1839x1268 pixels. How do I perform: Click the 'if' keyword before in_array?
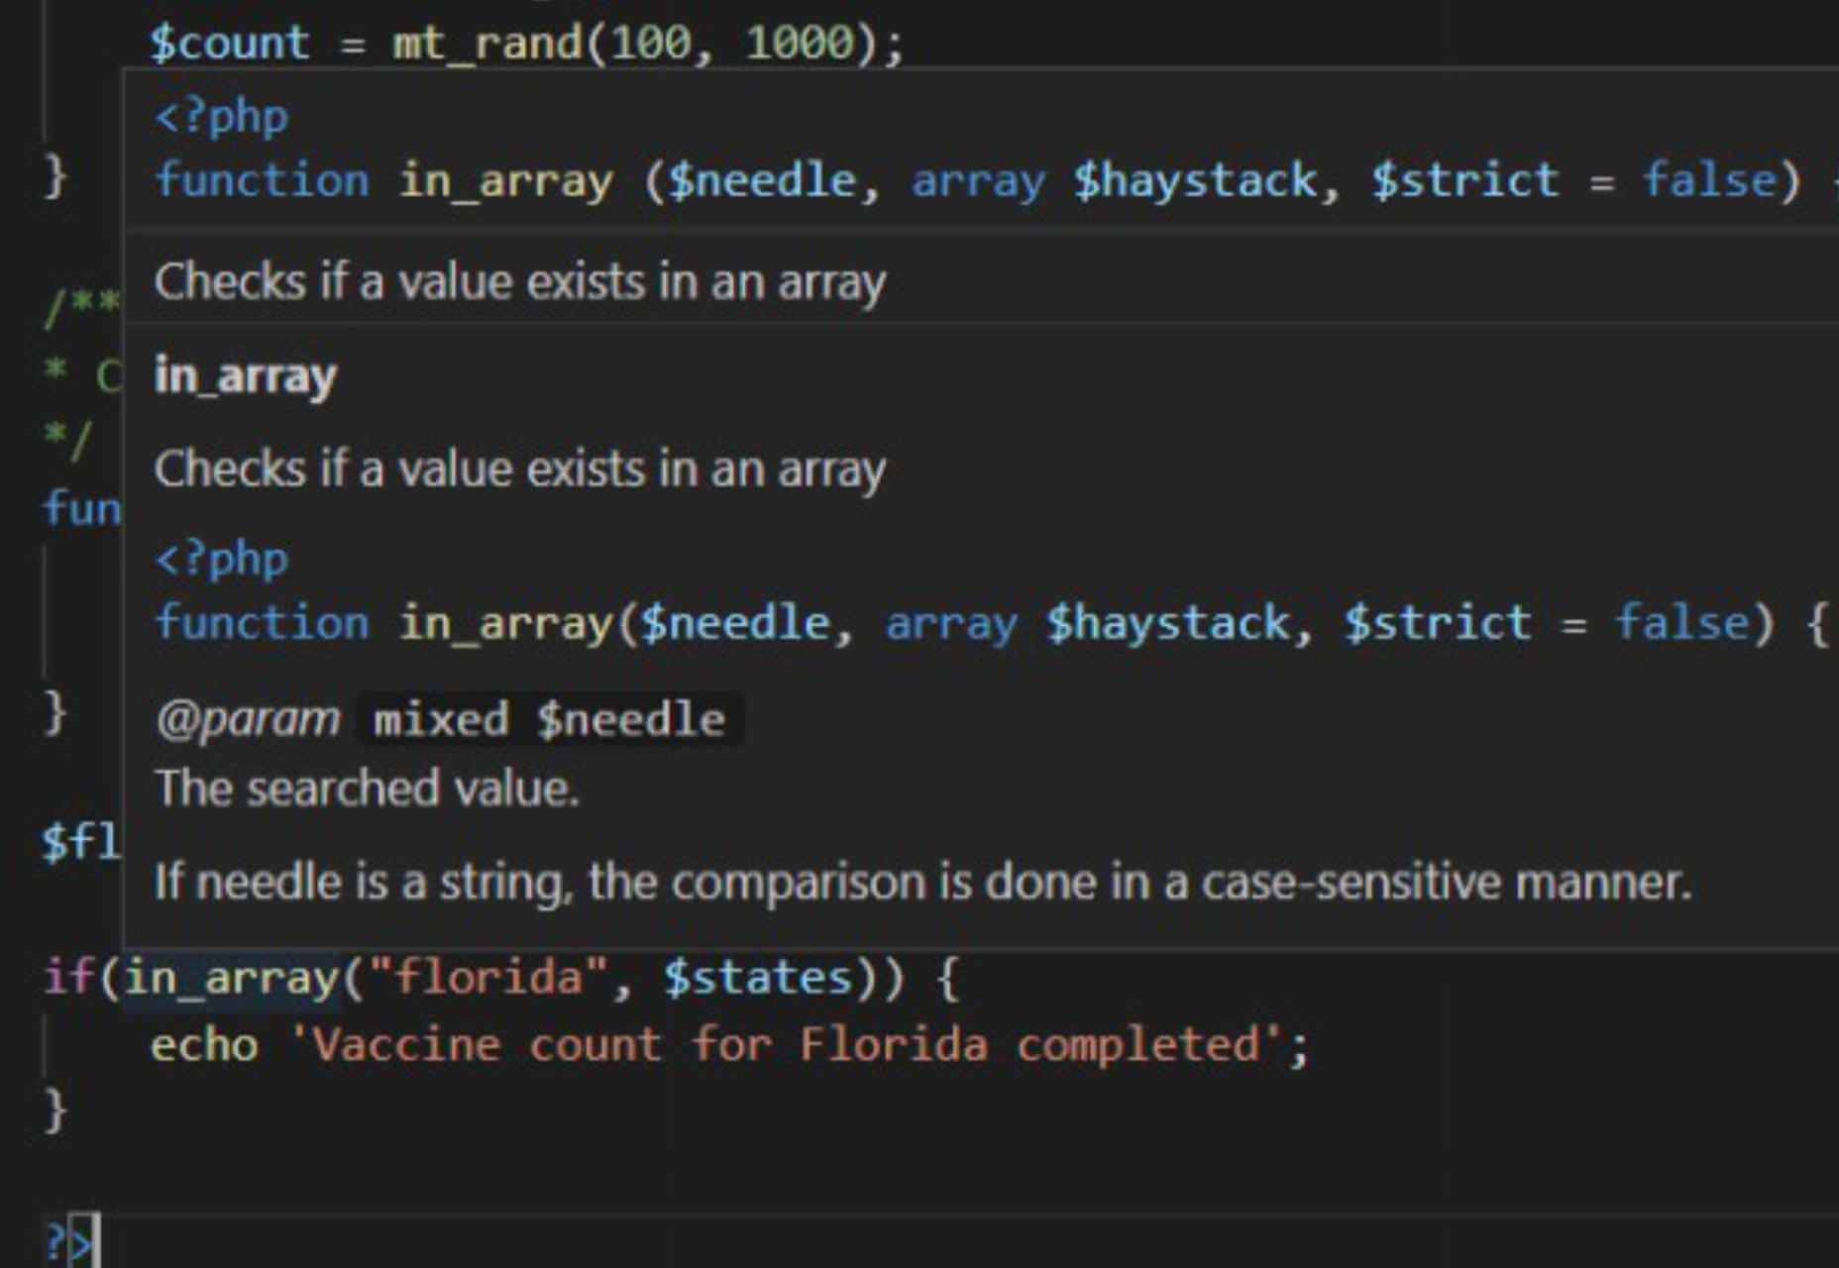click(x=68, y=978)
